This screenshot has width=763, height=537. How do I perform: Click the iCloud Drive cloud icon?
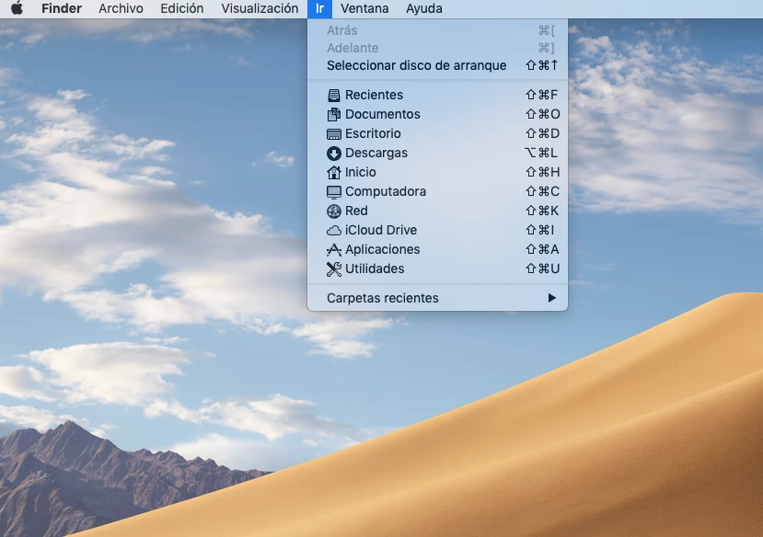(x=334, y=231)
